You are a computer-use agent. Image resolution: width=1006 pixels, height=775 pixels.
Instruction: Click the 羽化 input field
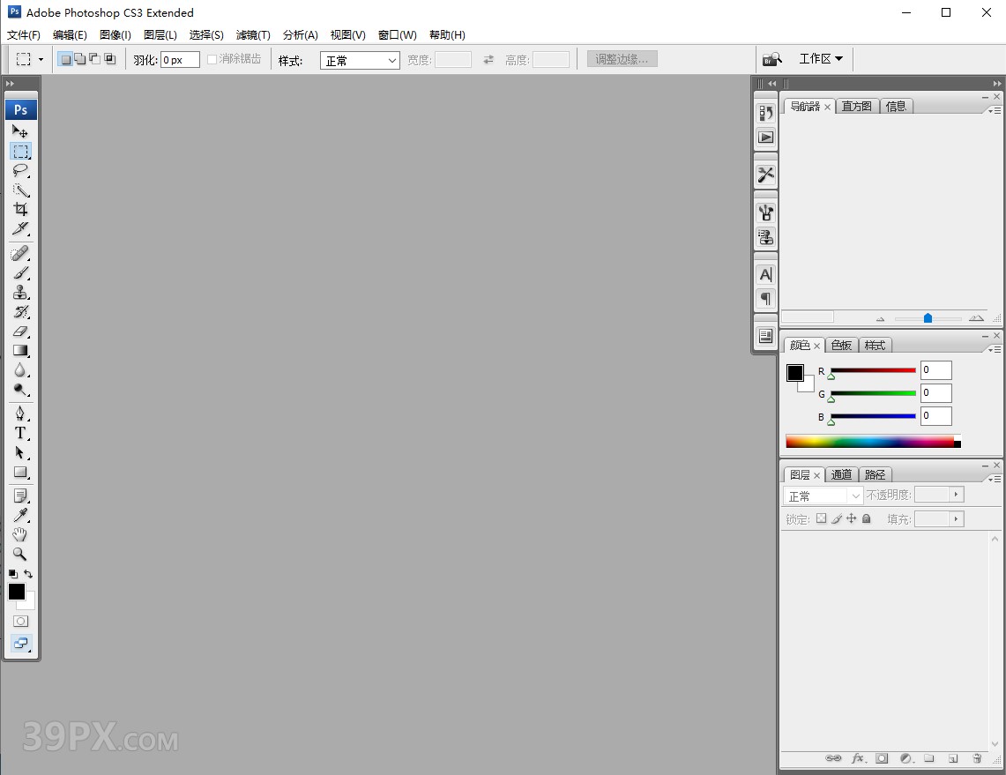click(180, 59)
